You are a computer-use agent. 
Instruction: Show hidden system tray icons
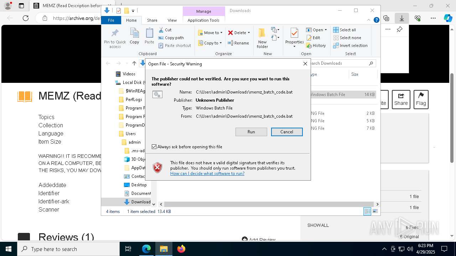coord(384,249)
